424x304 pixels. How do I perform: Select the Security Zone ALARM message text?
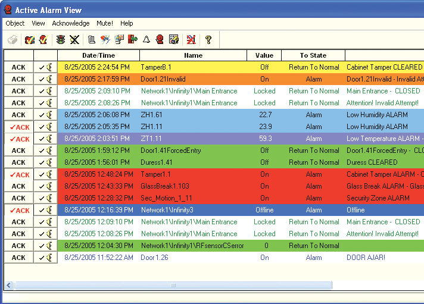click(x=378, y=198)
